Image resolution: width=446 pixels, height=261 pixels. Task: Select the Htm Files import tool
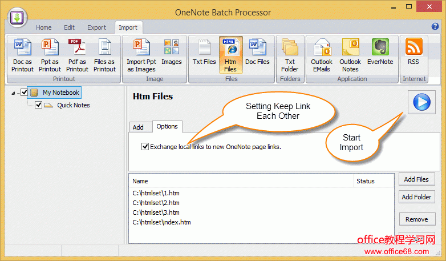[x=230, y=55]
